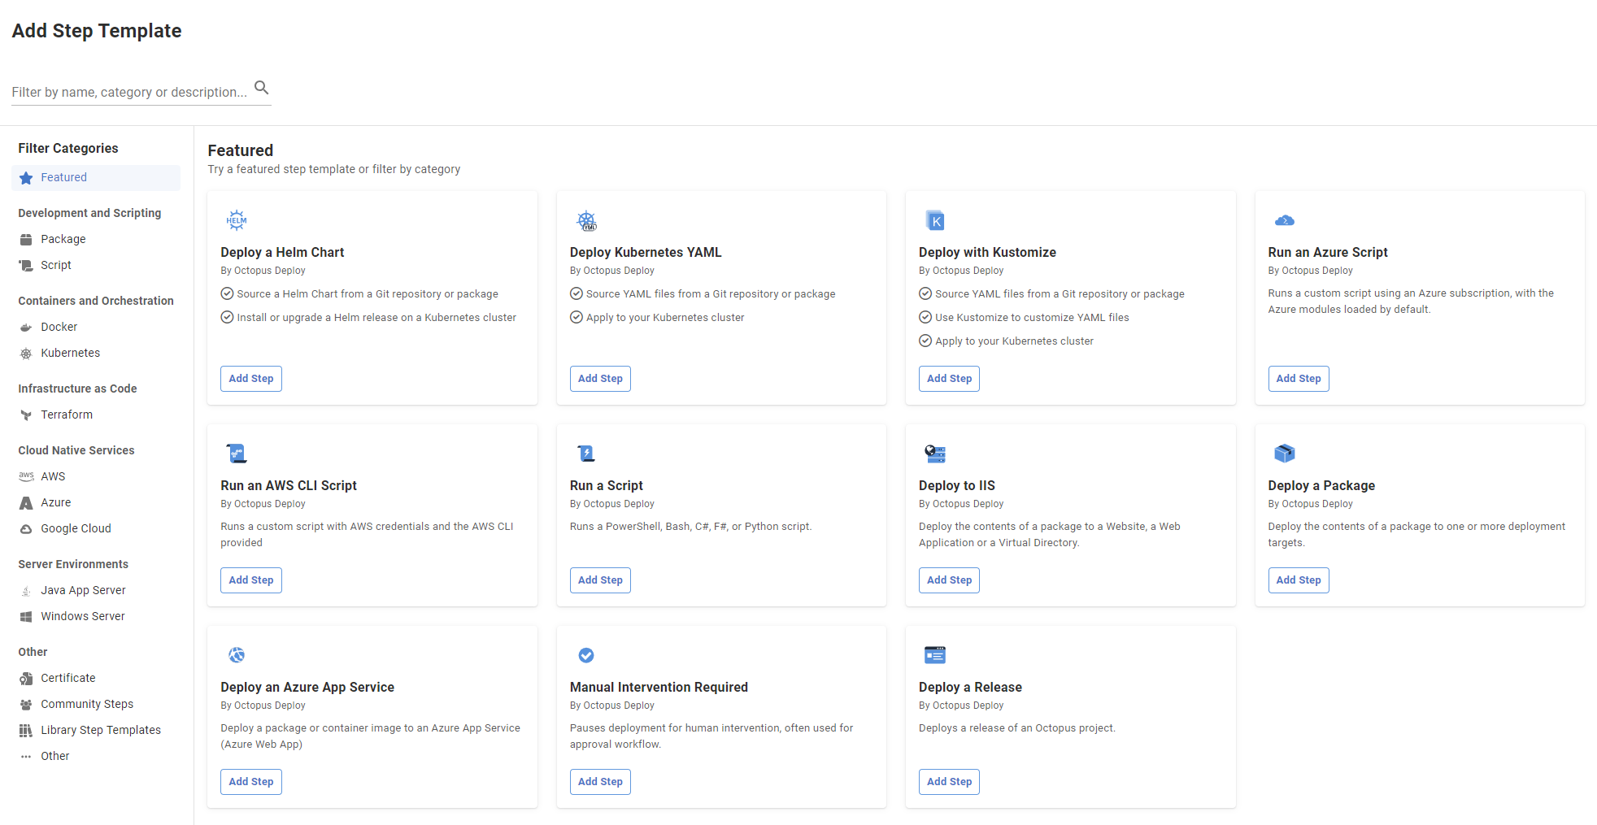1597x825 pixels.
Task: Click the Azure Script cloud icon
Action: point(1285,220)
